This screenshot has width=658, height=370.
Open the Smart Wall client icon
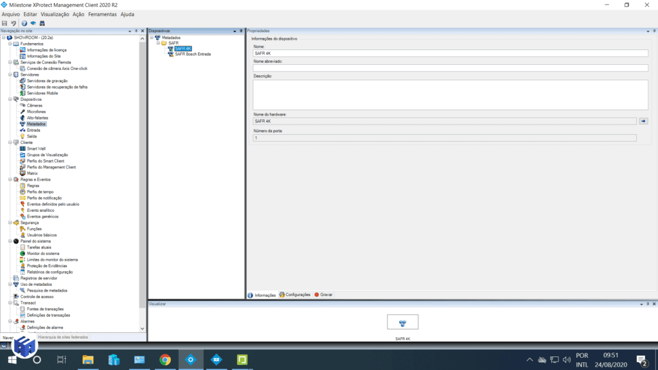pos(22,148)
